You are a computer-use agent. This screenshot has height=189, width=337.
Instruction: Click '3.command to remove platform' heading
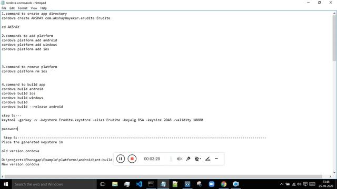(x=29, y=67)
